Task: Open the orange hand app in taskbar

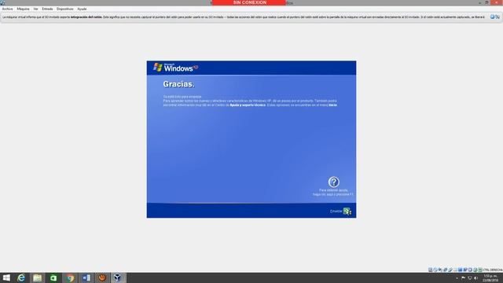Action: [102, 277]
